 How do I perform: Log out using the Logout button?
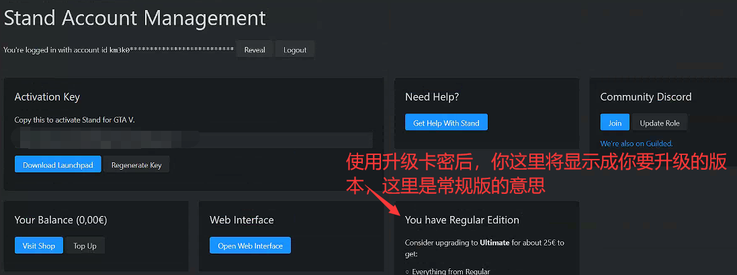294,50
